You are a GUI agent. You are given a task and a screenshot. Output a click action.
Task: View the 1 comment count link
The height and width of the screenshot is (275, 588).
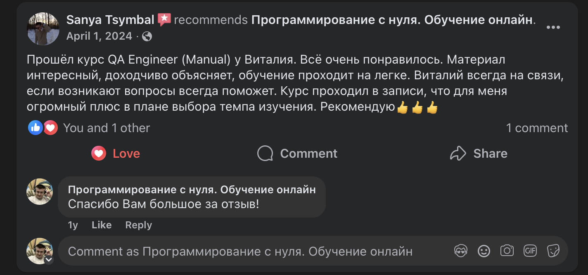pyautogui.click(x=537, y=128)
